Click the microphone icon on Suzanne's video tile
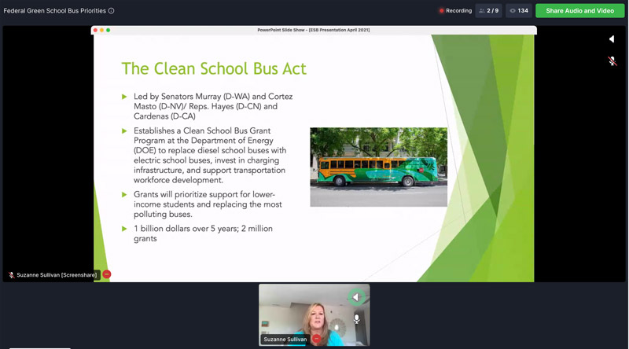This screenshot has height=349, width=629. [x=357, y=319]
